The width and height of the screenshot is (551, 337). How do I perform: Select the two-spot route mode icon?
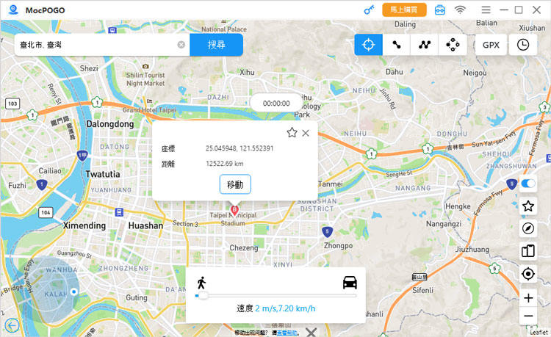(x=397, y=45)
